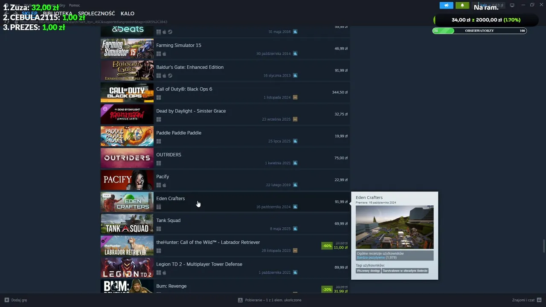This screenshot has width=546, height=307.
Task: Click mixed review icon on Dead by Daylight row
Action: [x=295, y=119]
